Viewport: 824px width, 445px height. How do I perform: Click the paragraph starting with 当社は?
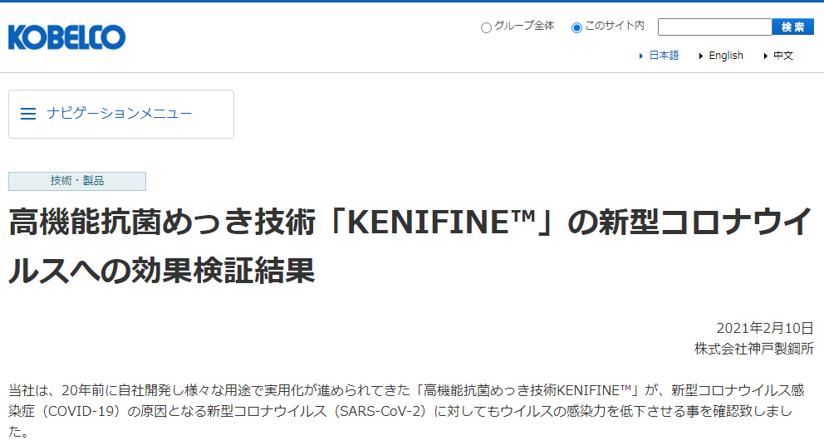coord(406,411)
